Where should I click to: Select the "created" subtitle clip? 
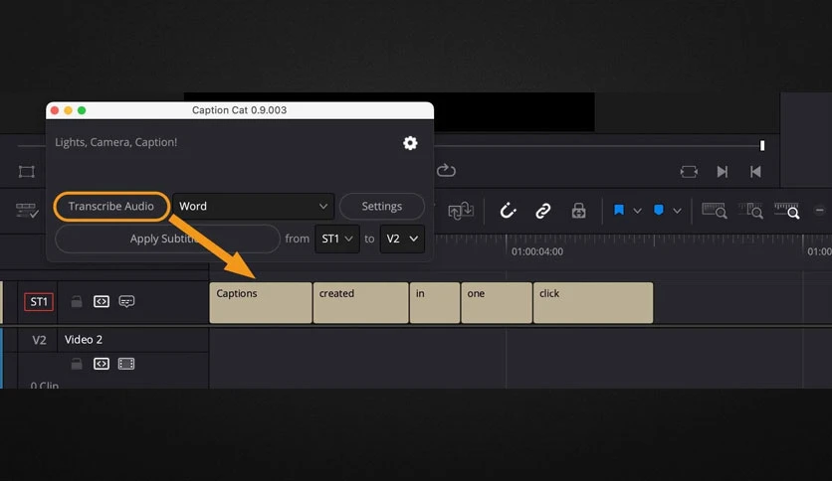361,302
